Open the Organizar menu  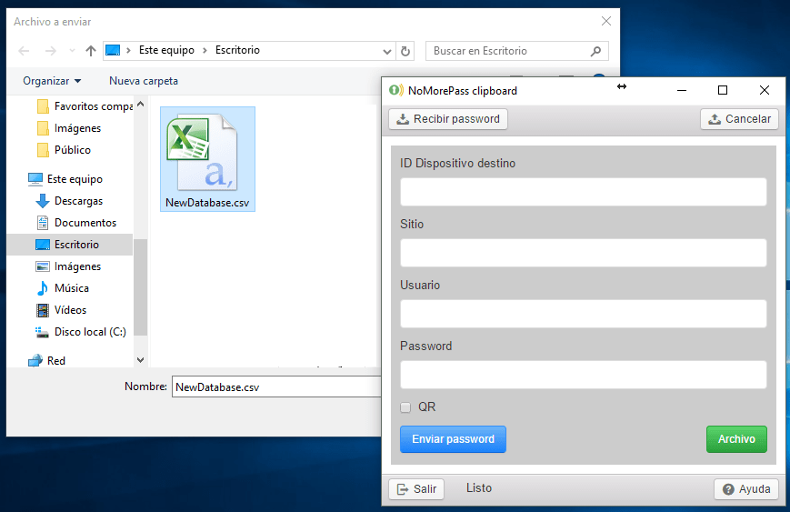pos(52,81)
